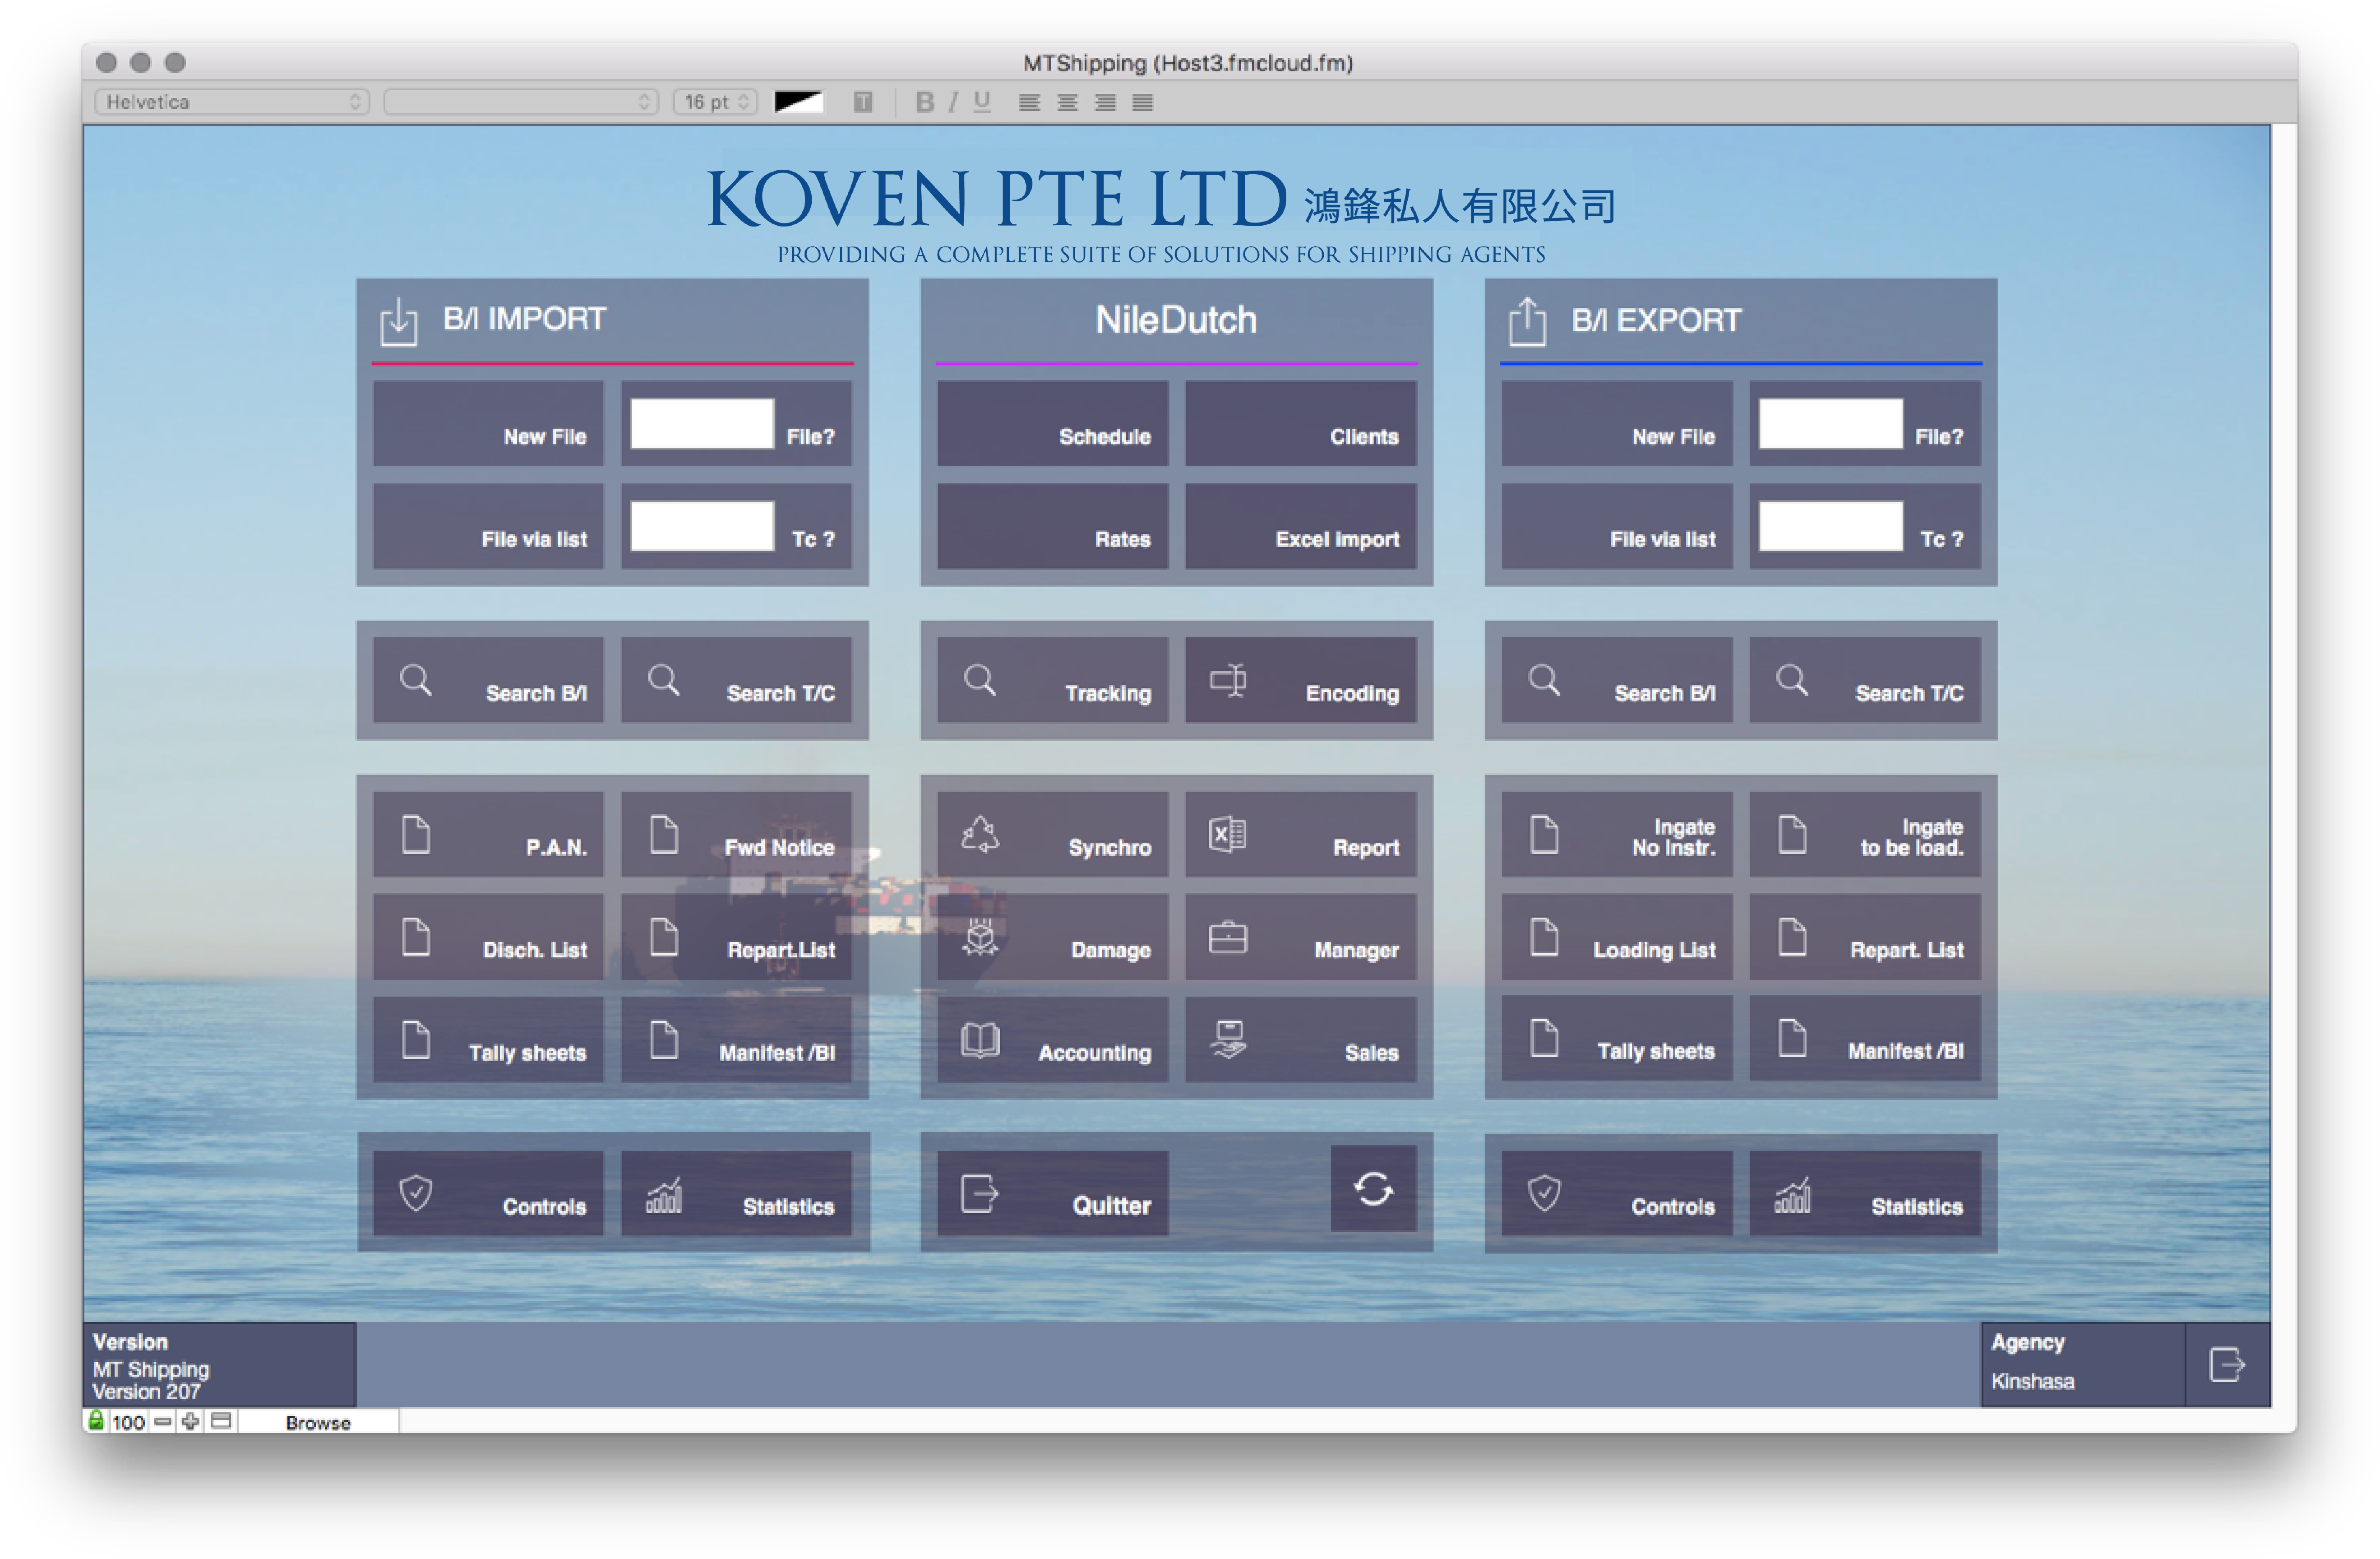Open the empty font style dropdown
Screen dimensions: 2380x1559
pyautogui.click(x=520, y=102)
